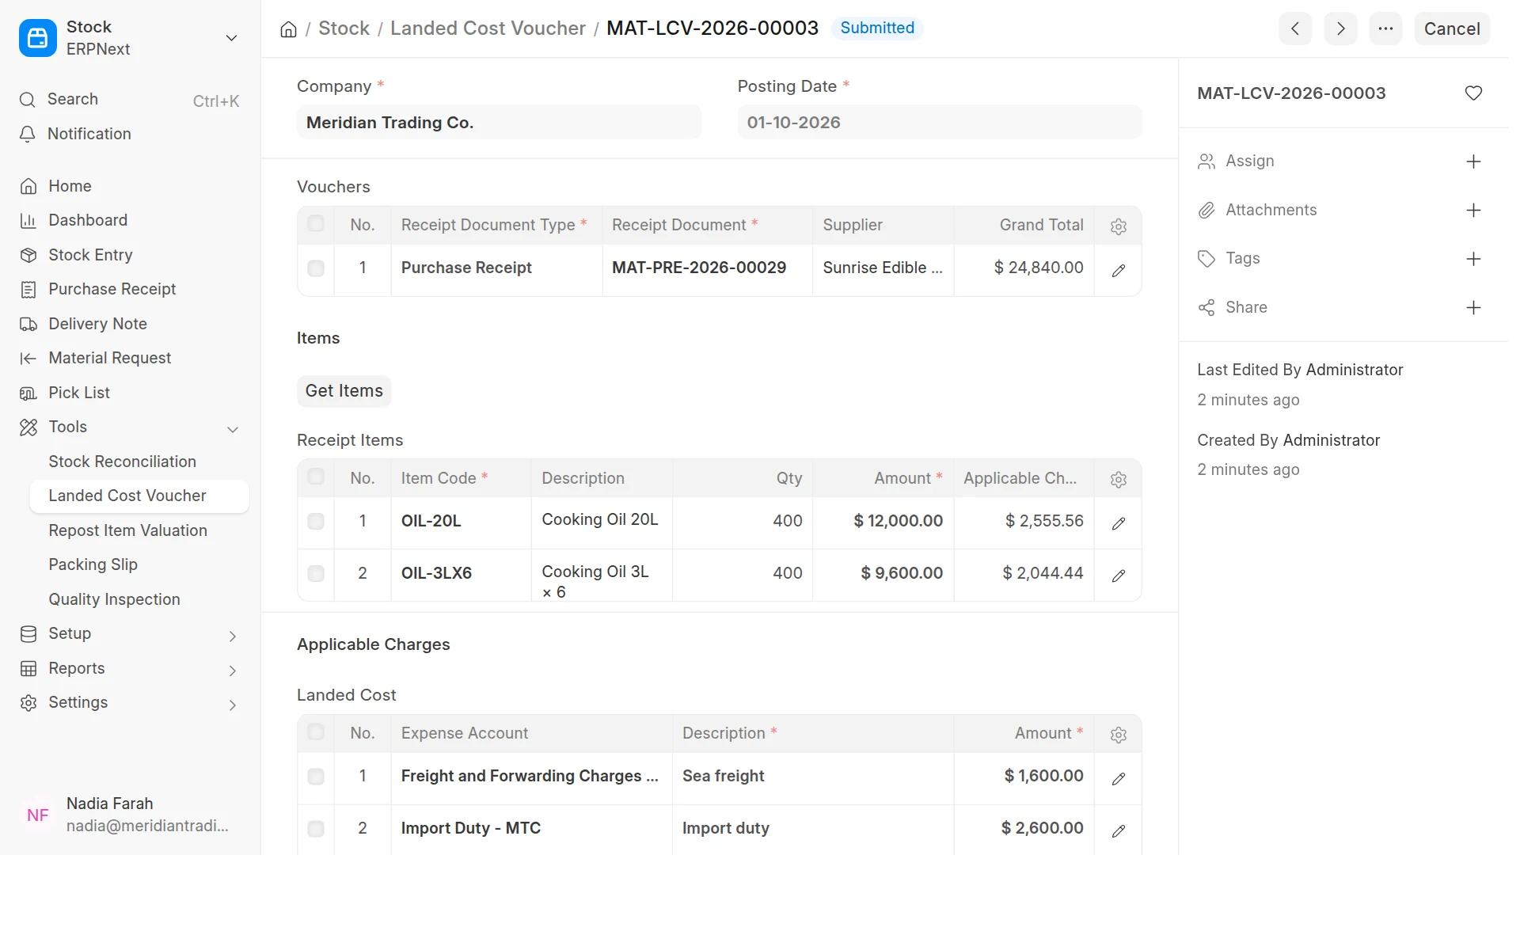Expand the Reports sidebar section
This screenshot has width=1520, height=950.
(233, 671)
